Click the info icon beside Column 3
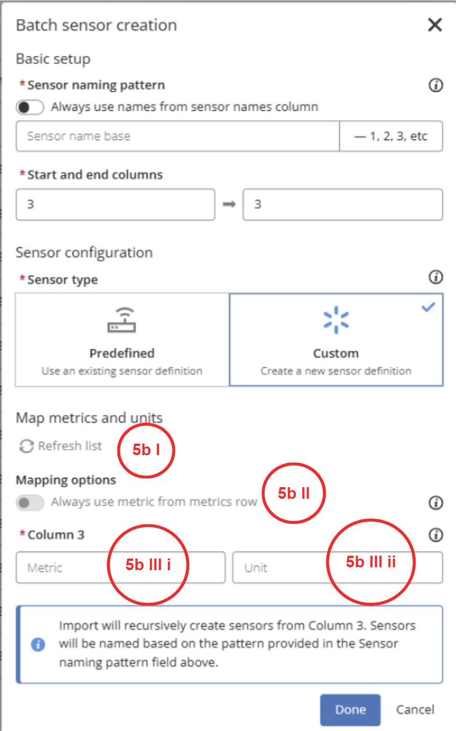 pyautogui.click(x=436, y=535)
